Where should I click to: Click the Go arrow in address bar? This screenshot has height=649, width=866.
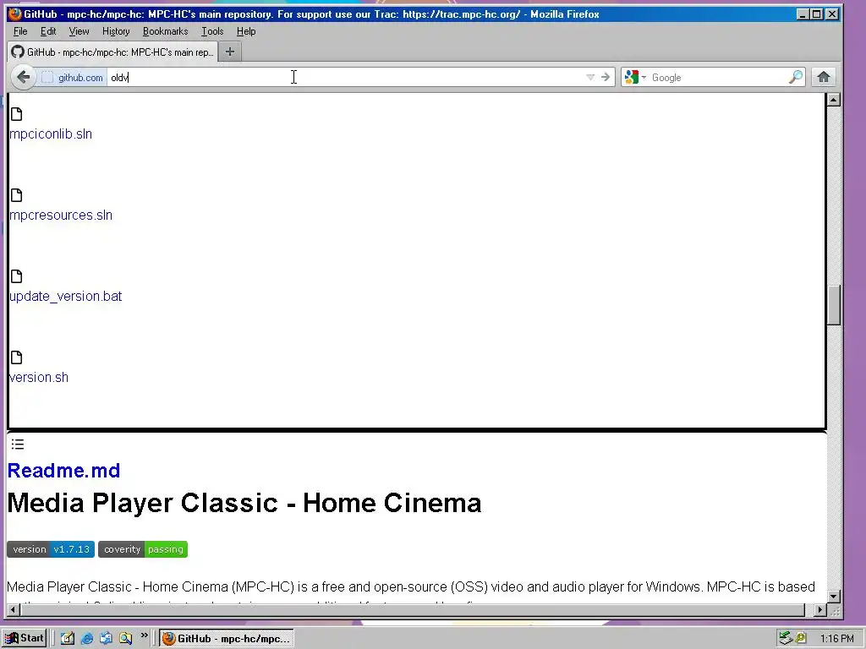click(606, 77)
